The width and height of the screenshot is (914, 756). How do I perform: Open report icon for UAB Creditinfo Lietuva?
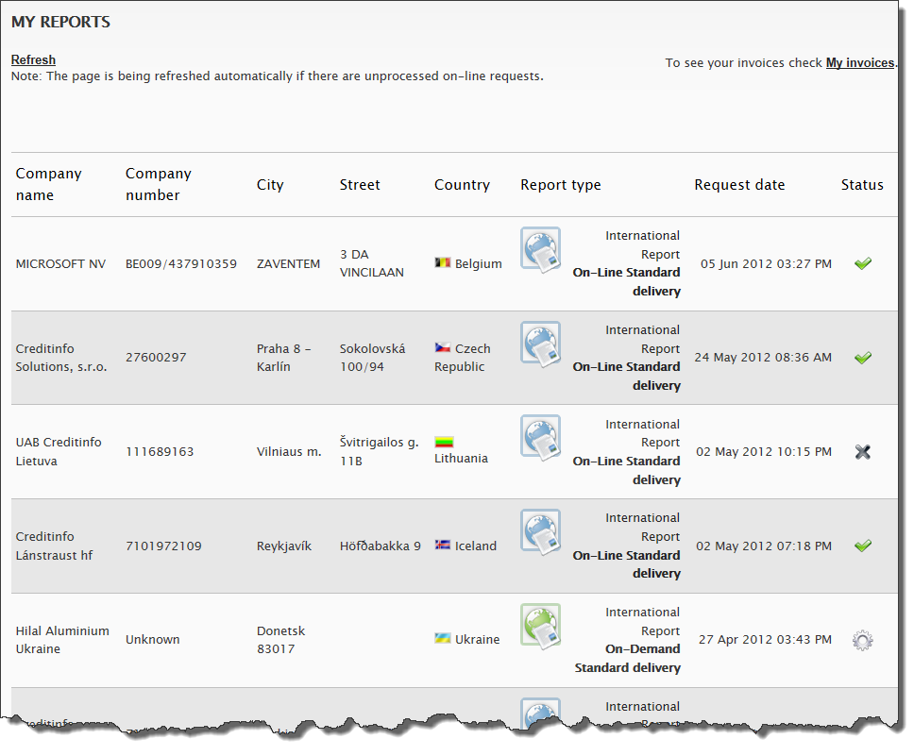tap(541, 438)
